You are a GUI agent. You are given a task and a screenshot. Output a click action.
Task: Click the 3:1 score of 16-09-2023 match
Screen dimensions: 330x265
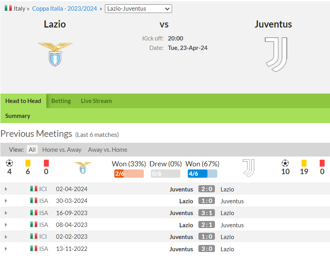(206, 213)
